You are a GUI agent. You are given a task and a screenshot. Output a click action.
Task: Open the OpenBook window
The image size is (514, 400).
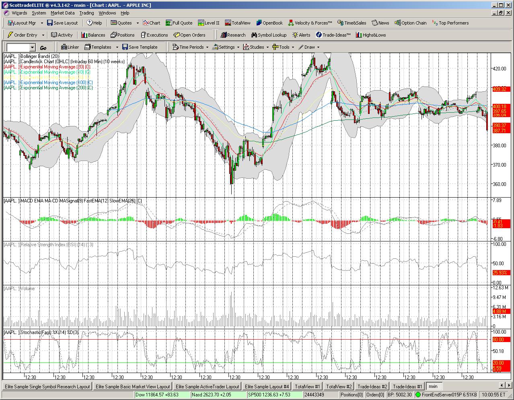(269, 23)
